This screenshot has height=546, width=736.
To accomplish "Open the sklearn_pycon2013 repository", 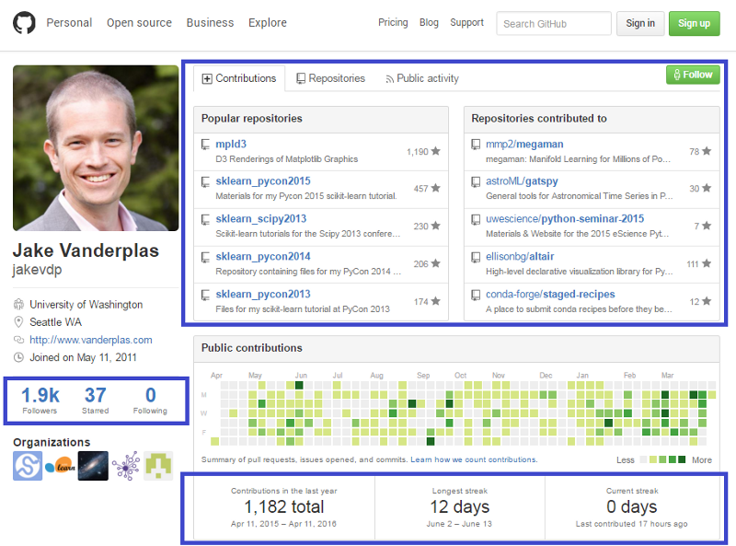I will tap(263, 294).
